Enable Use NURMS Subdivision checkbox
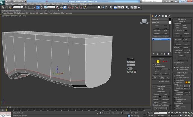Viewport: 193px width, 117px height. tap(175, 78)
